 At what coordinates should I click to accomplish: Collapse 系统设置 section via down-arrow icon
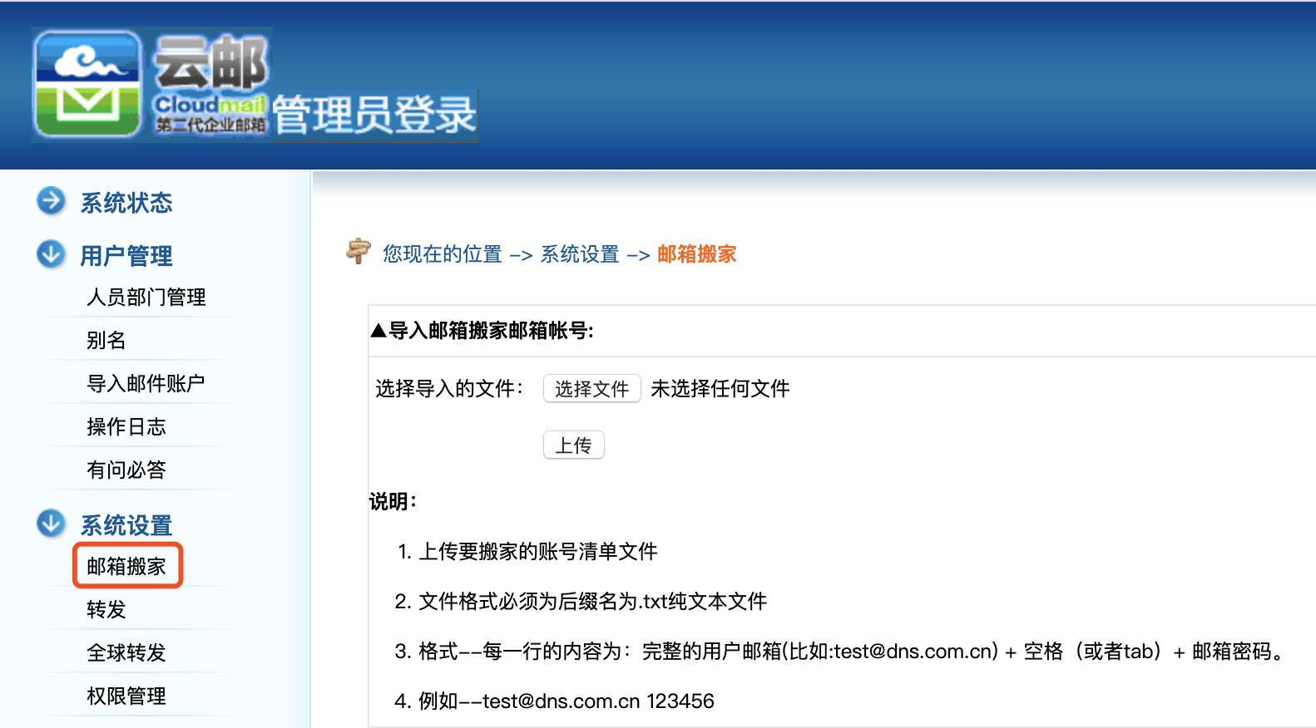[x=51, y=524]
